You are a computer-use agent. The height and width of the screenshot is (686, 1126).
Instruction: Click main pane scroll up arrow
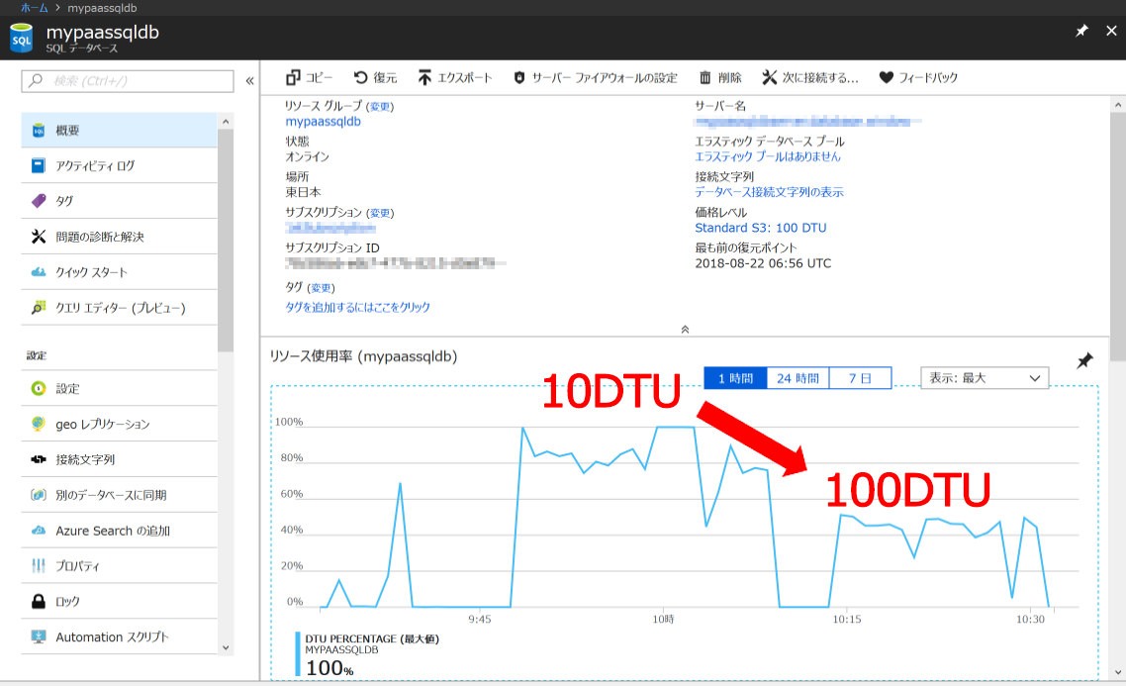click(1118, 105)
